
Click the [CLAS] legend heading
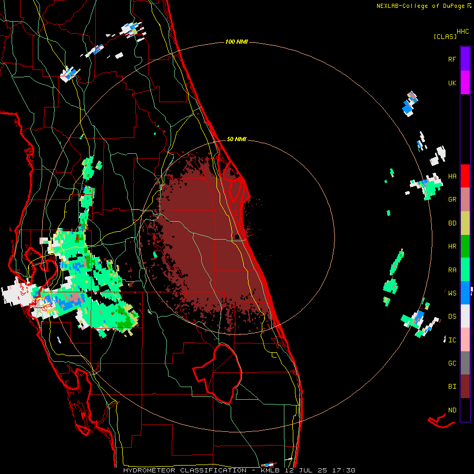pos(445,36)
